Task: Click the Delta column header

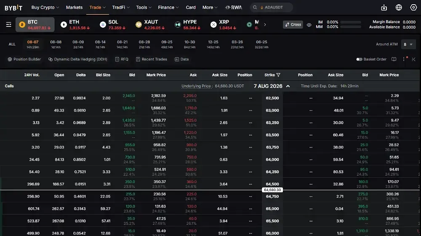Action: tap(81, 75)
